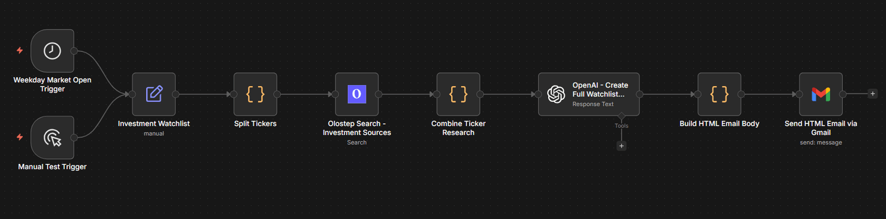Image resolution: width=886 pixels, height=219 pixels.
Task: Click the lightning bolt beside Manual Test Trigger
Action: (x=20, y=137)
